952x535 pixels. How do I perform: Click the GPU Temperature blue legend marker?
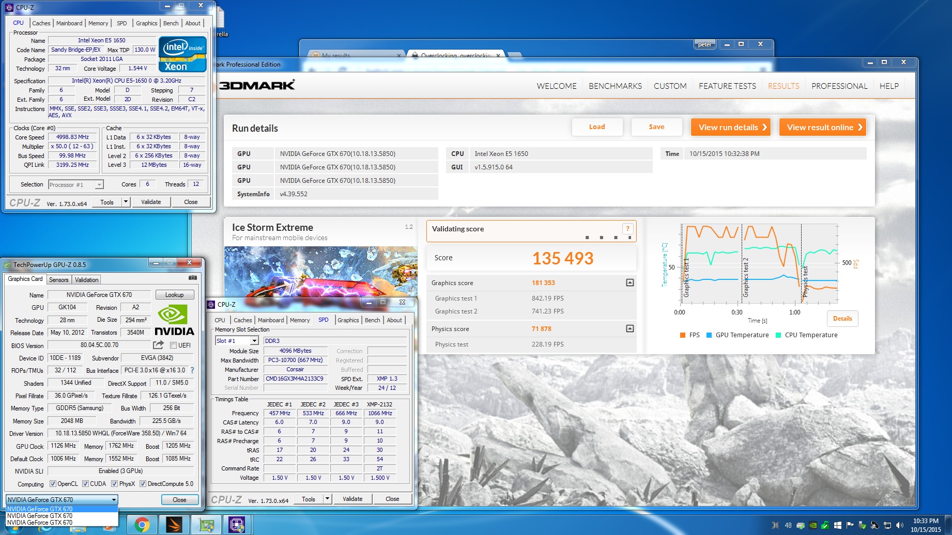coord(709,335)
